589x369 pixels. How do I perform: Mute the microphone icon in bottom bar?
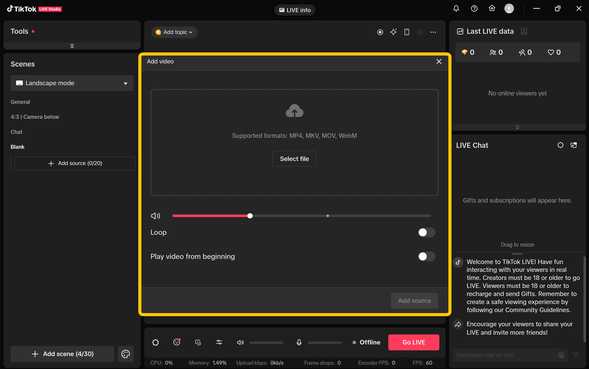click(299, 342)
